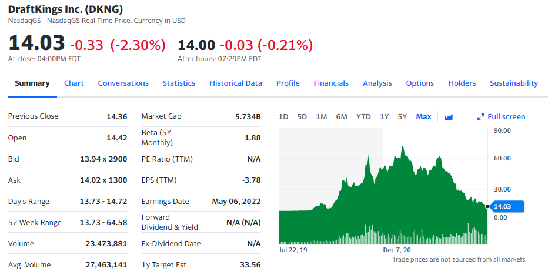Click the DraftKings Inc. (DKNG) title

(65, 9)
